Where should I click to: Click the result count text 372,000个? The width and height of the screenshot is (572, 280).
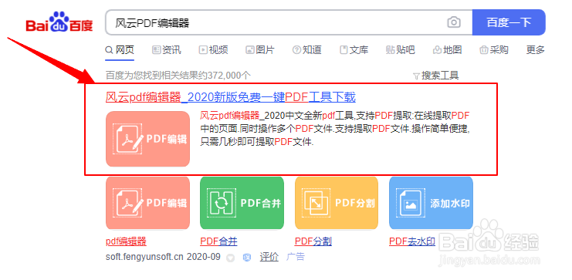228,76
